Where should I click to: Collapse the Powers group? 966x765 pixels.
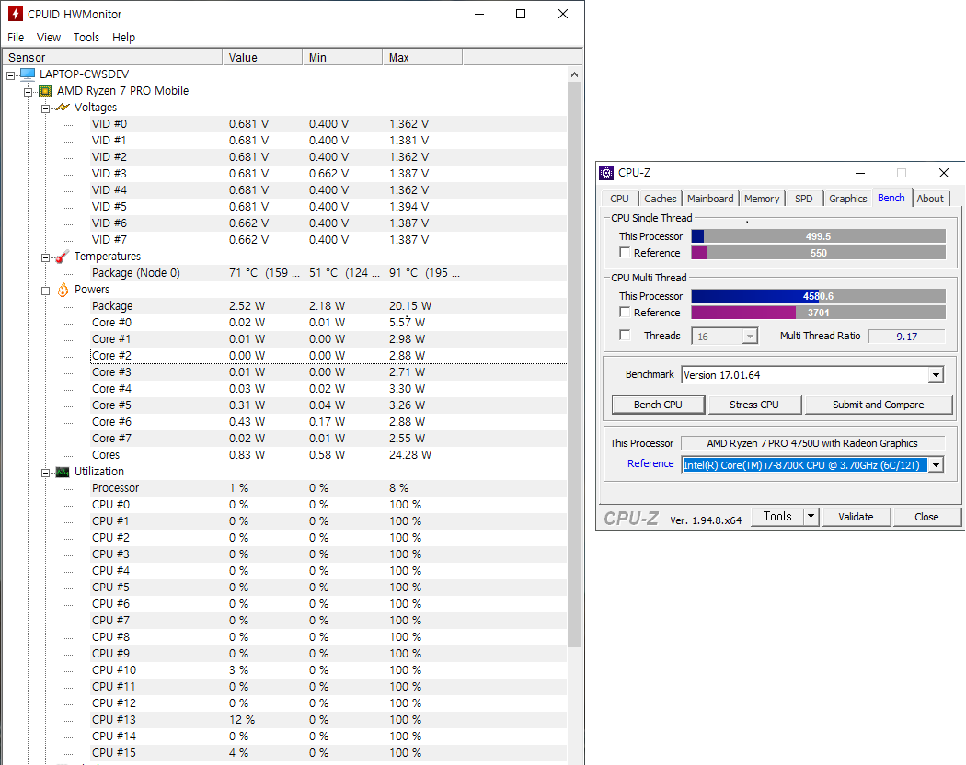45,291
